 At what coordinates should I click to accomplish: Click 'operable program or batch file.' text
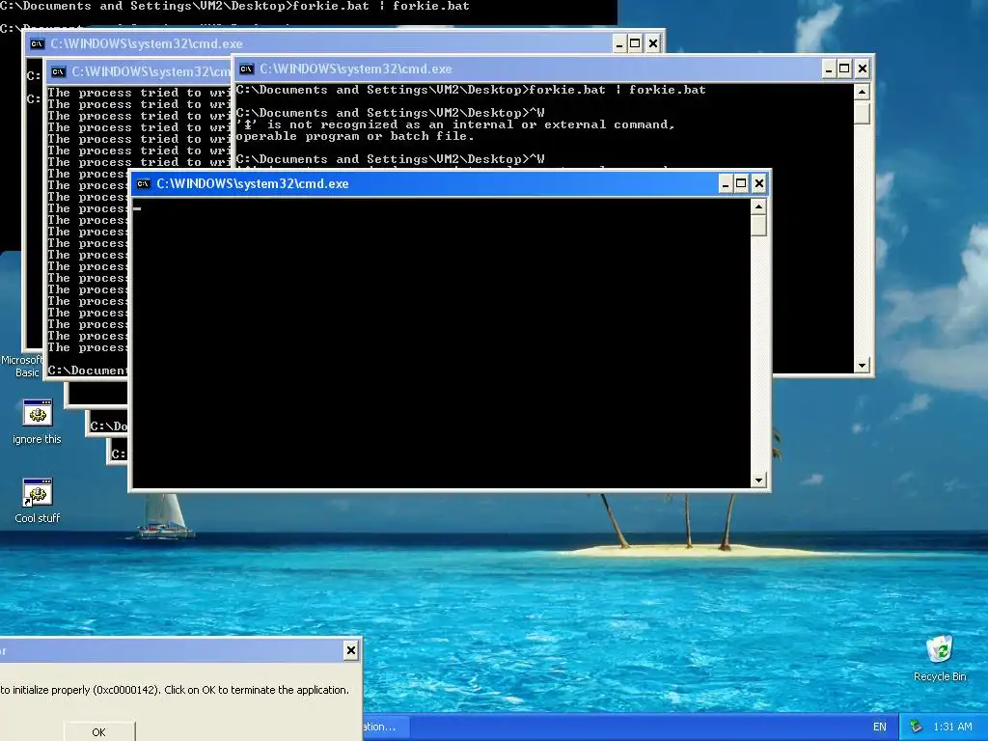(x=355, y=136)
